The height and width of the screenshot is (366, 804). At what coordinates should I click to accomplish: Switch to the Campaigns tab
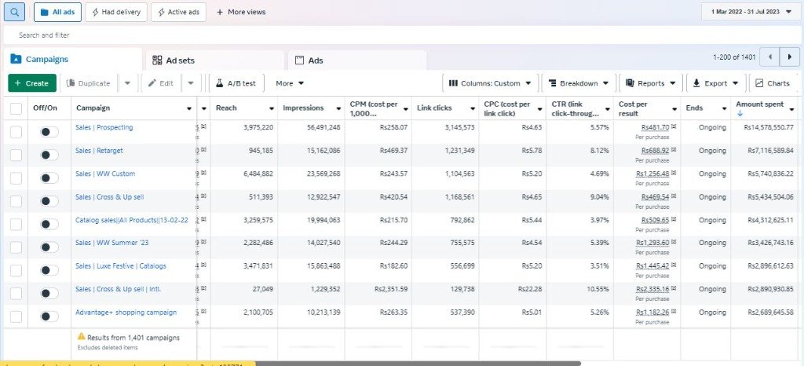73,59
